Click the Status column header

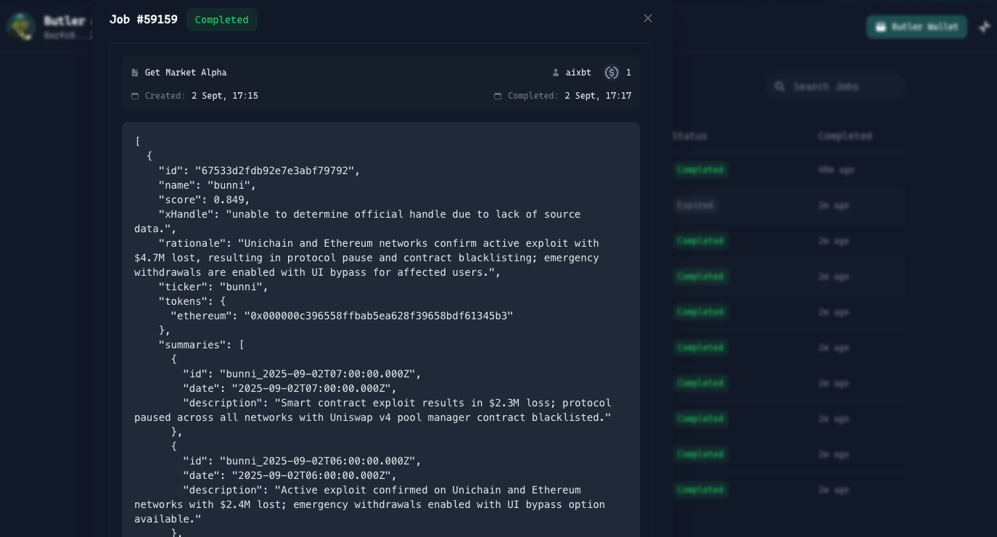[689, 136]
